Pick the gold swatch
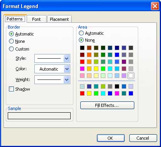The height and width of the screenshot is (147, 161). 89,69
